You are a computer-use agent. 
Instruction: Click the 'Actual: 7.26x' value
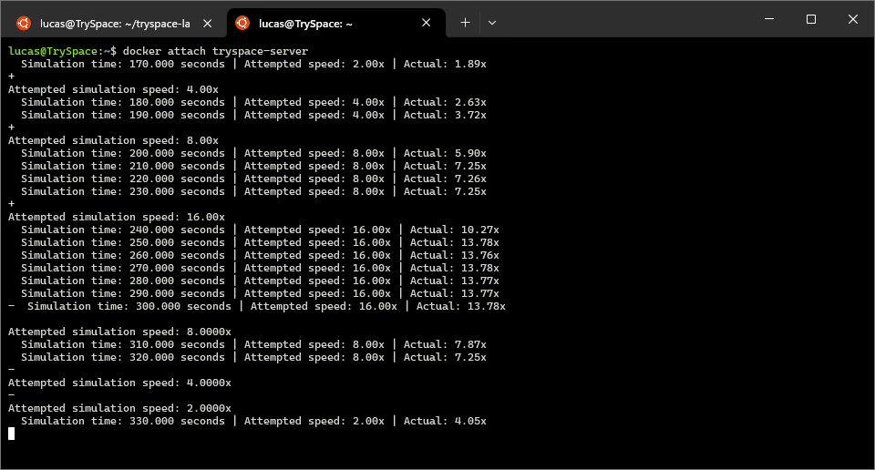pyautogui.click(x=445, y=179)
